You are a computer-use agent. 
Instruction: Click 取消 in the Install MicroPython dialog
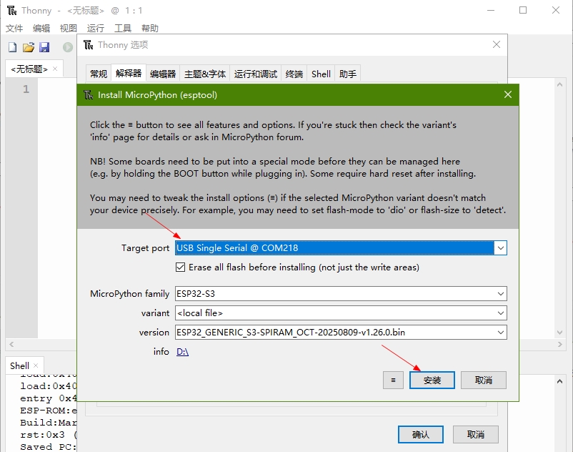tap(484, 380)
